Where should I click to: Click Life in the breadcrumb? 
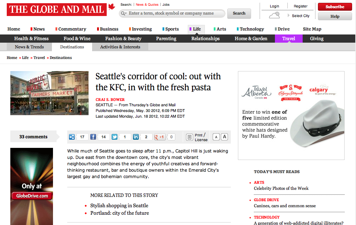click(x=25, y=58)
